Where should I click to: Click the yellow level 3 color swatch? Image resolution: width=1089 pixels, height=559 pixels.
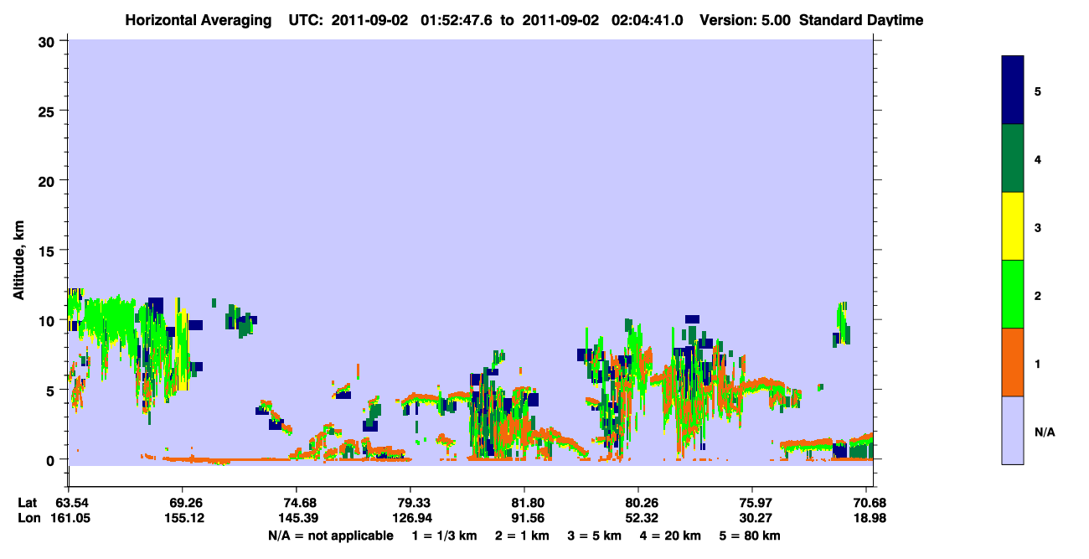[1013, 226]
